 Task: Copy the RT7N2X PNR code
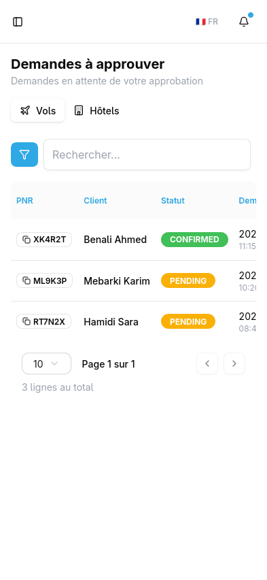click(43, 321)
